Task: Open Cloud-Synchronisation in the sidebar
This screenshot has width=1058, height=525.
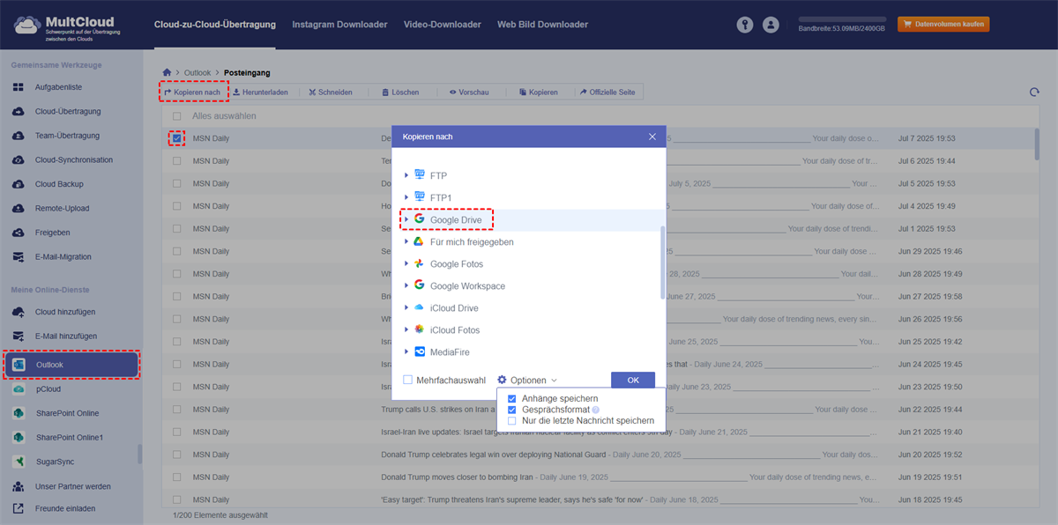Action: tap(74, 160)
